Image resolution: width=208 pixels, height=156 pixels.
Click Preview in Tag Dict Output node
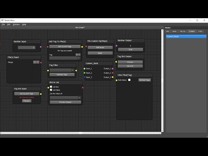pyautogui.click(x=130, y=62)
